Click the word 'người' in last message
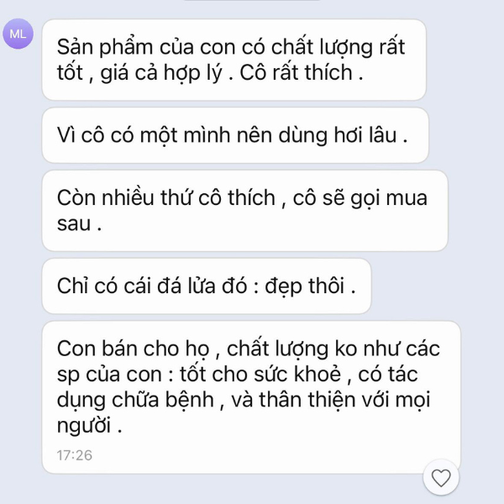 point(84,427)
